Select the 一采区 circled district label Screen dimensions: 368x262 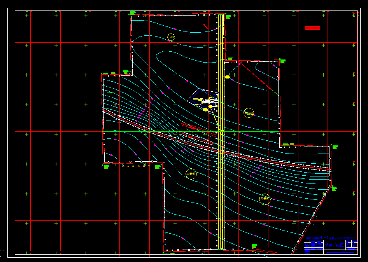click(171, 37)
